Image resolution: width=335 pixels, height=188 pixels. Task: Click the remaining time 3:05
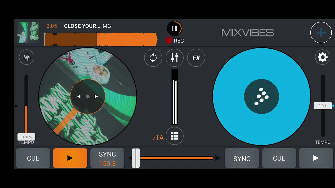tap(52, 26)
